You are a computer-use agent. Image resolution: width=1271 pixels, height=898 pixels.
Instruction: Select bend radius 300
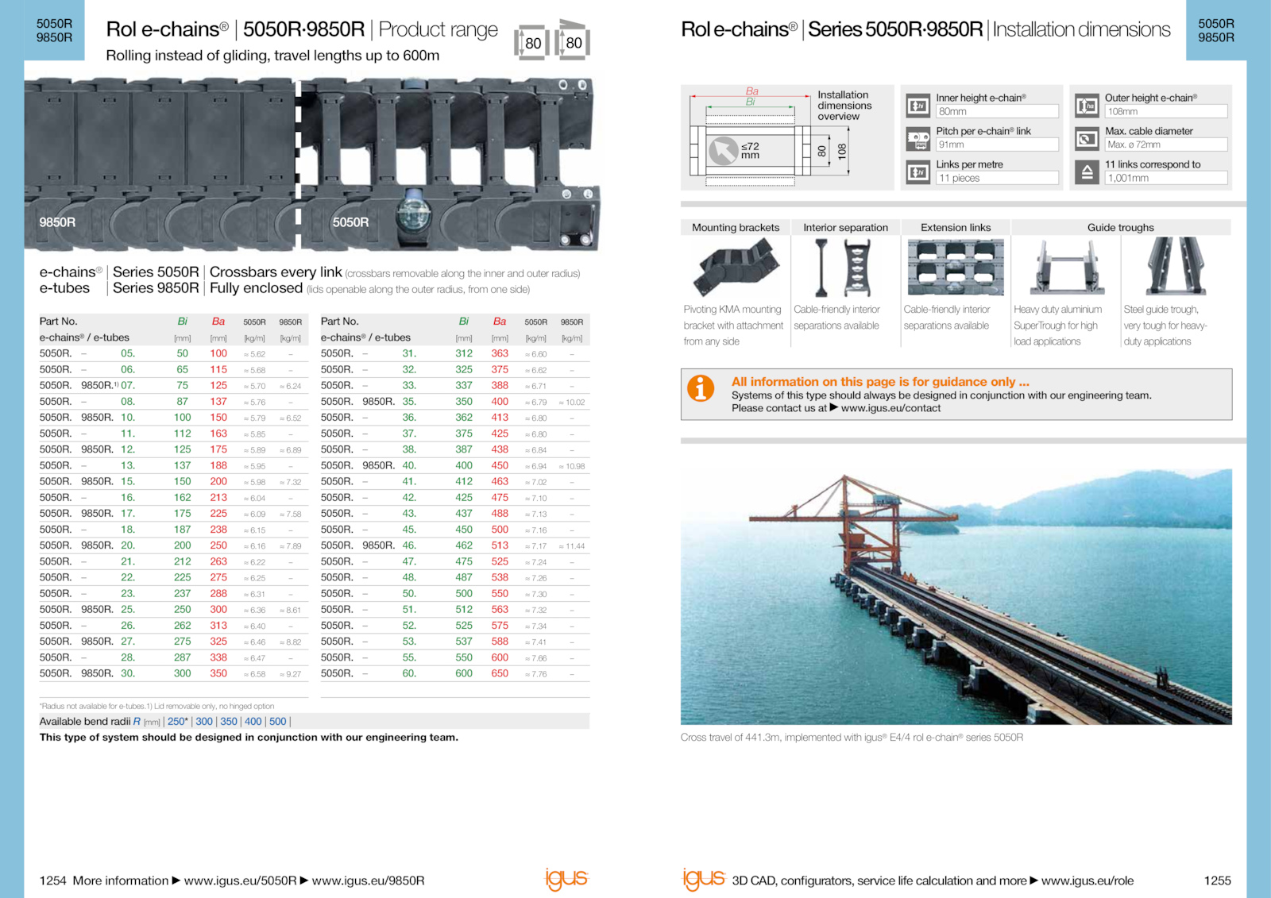pyautogui.click(x=204, y=722)
